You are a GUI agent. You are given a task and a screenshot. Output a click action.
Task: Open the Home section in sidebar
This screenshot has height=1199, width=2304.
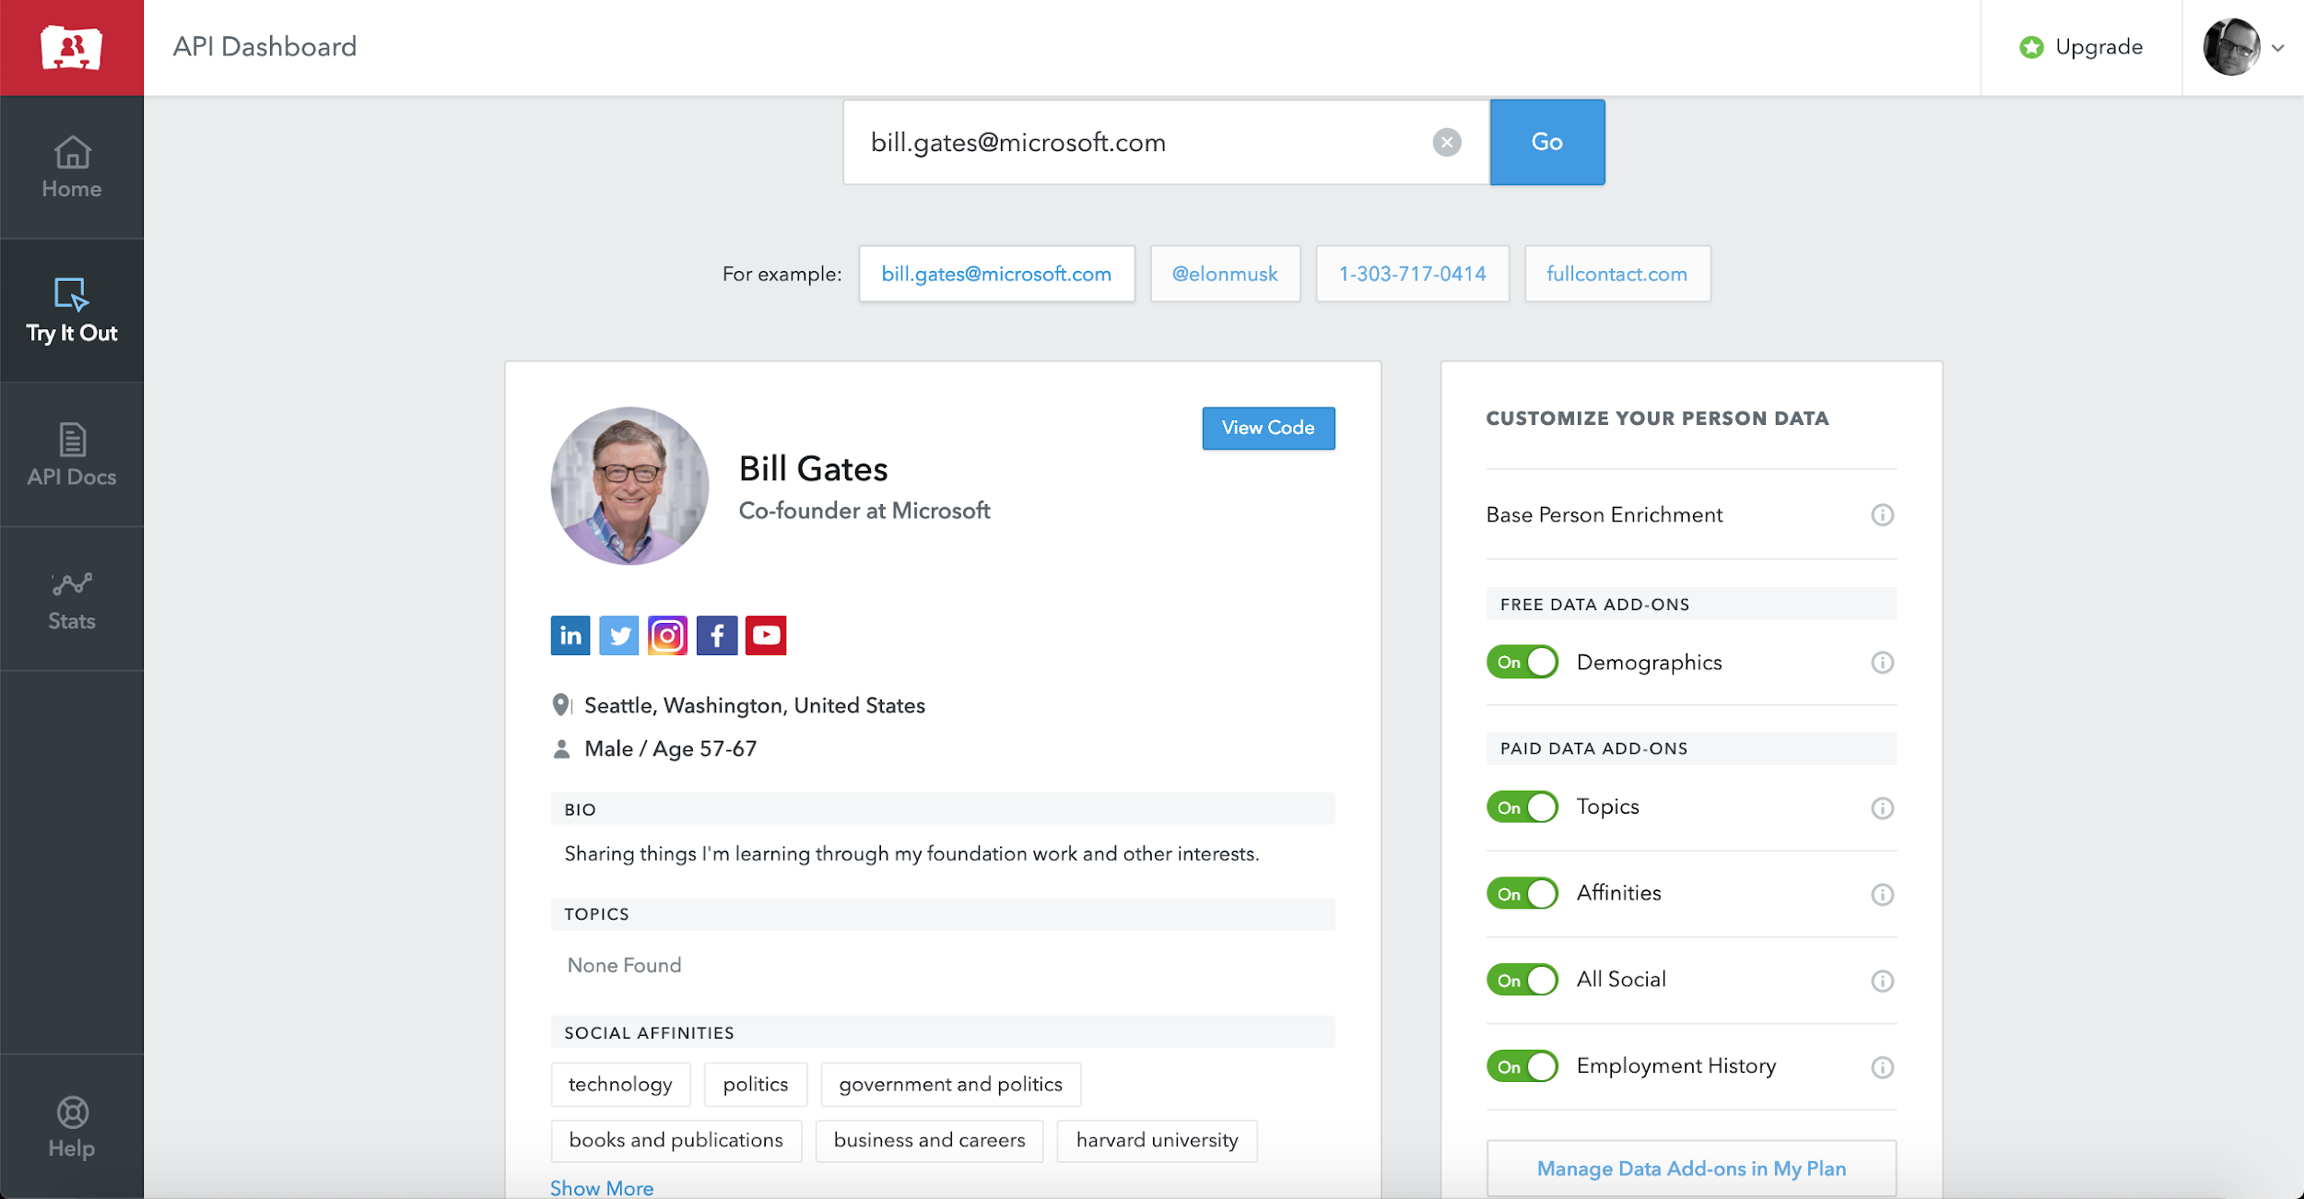(x=72, y=167)
